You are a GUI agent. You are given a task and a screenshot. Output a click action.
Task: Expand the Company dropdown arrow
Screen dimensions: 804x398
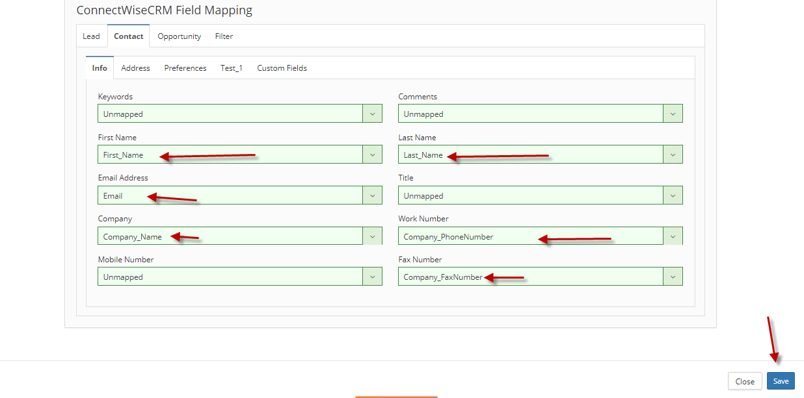pyautogui.click(x=373, y=236)
